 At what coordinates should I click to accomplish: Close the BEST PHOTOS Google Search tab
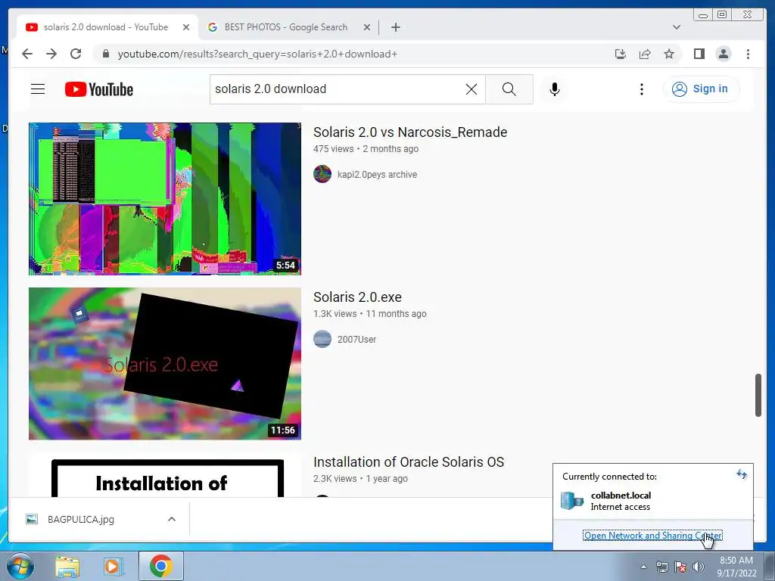(367, 27)
